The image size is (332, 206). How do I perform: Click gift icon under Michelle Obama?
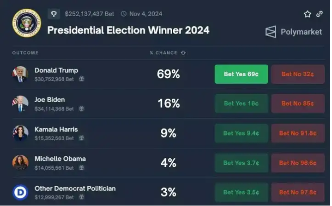[82, 168]
